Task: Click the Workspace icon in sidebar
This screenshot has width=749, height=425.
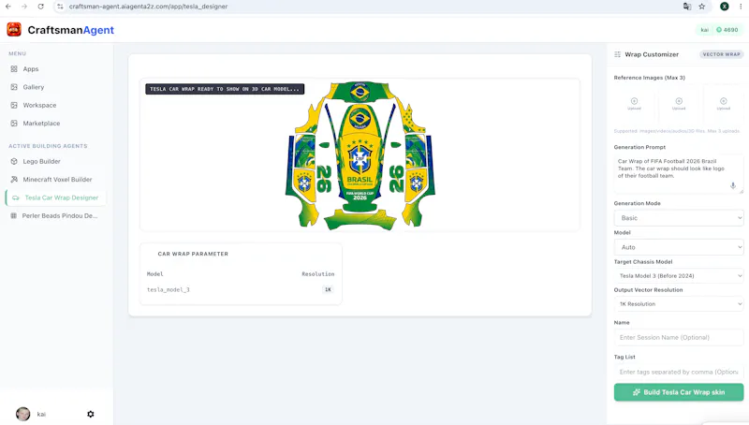Action: click(x=14, y=105)
